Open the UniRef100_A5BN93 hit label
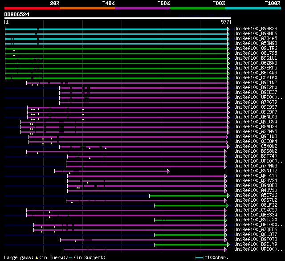285x261 pixels. [x=256, y=44]
